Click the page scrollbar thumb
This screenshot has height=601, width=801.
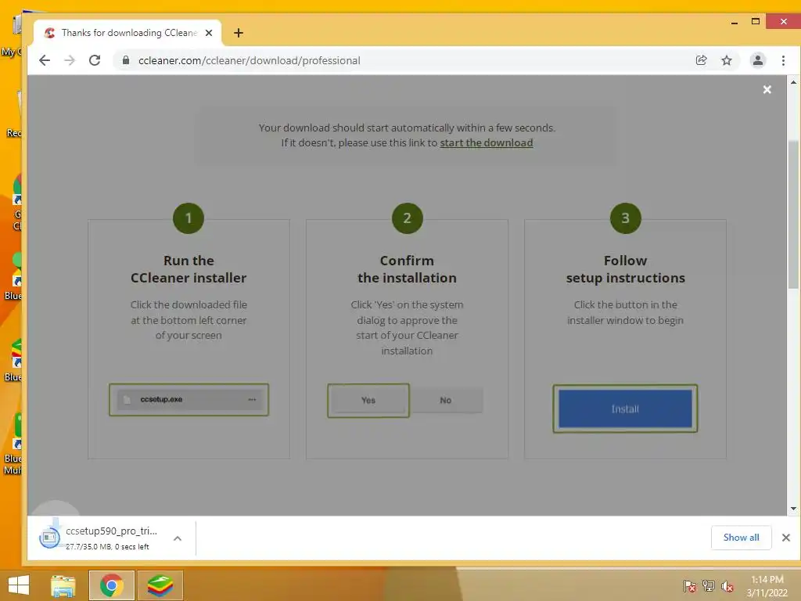(x=793, y=214)
